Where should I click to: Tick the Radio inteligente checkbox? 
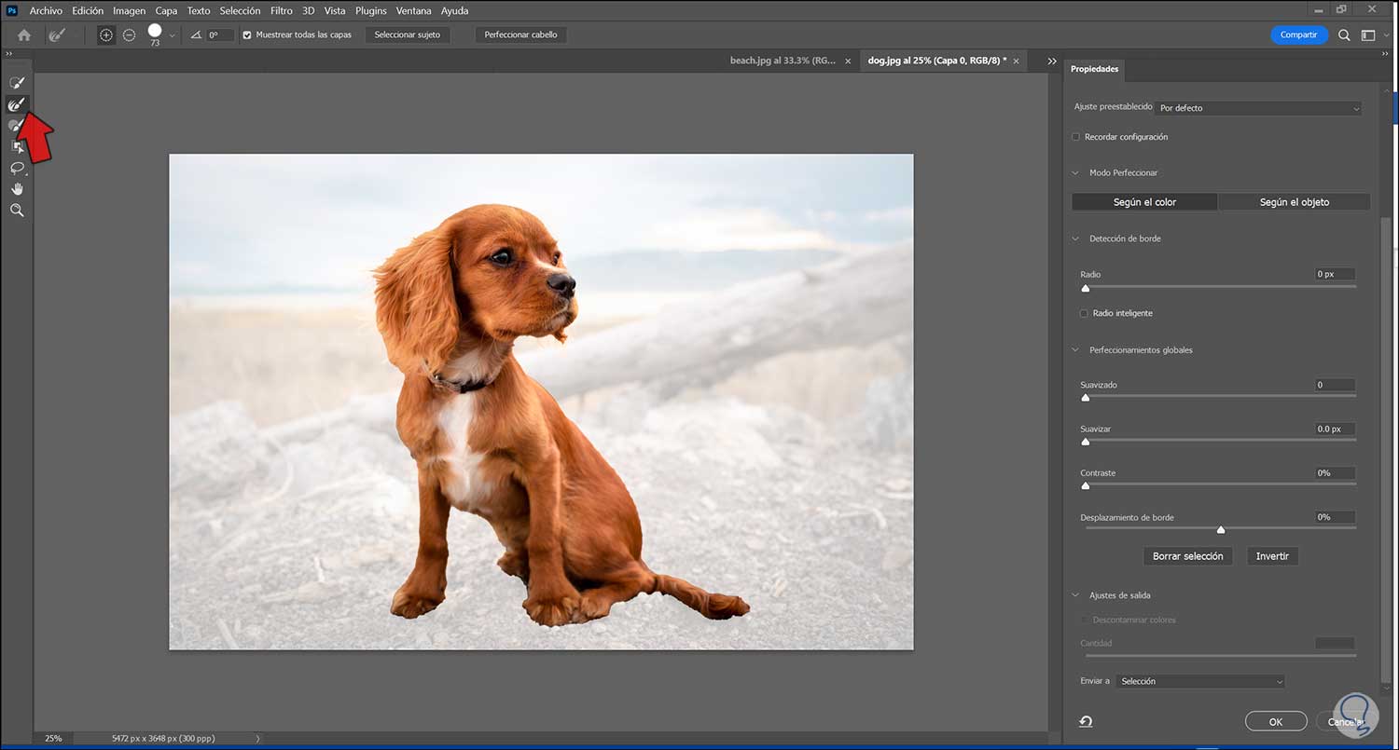[1084, 313]
